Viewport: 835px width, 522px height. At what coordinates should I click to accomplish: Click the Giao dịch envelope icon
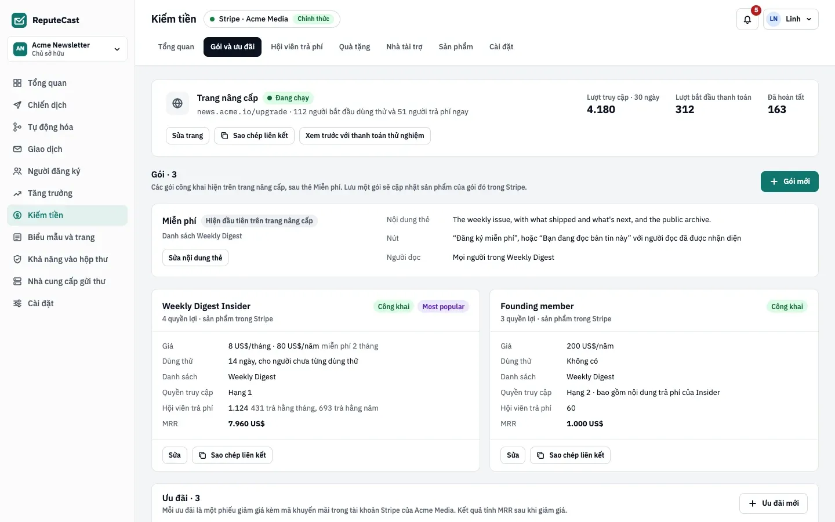17,149
